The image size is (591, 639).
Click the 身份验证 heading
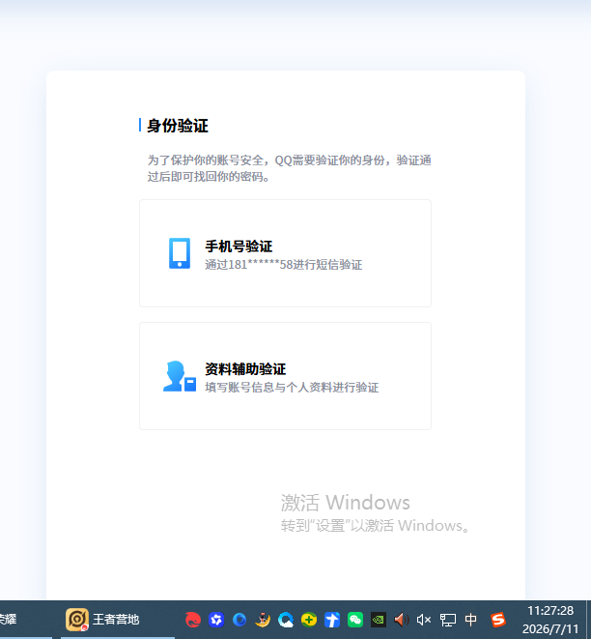click(178, 126)
